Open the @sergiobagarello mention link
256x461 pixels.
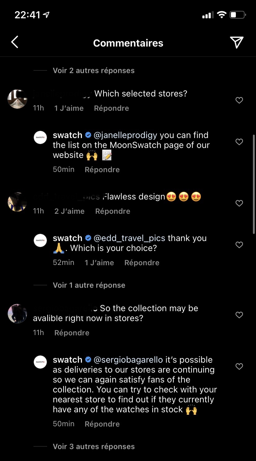(128, 360)
